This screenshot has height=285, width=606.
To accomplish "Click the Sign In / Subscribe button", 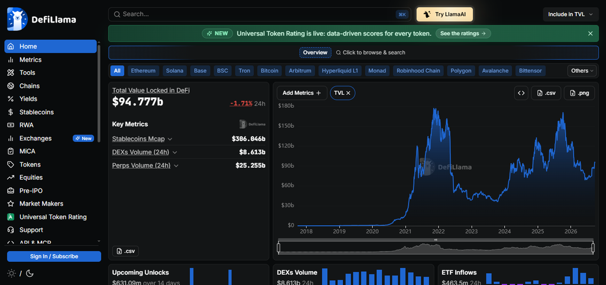I will click(x=54, y=257).
